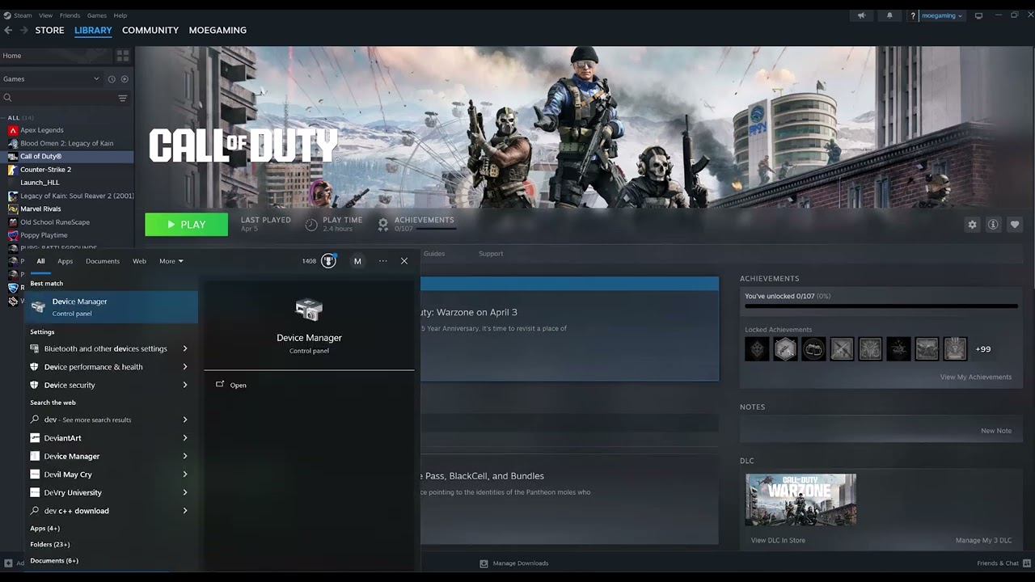
Task: Expand DeviantArt web result arrow
Action: [x=185, y=438]
